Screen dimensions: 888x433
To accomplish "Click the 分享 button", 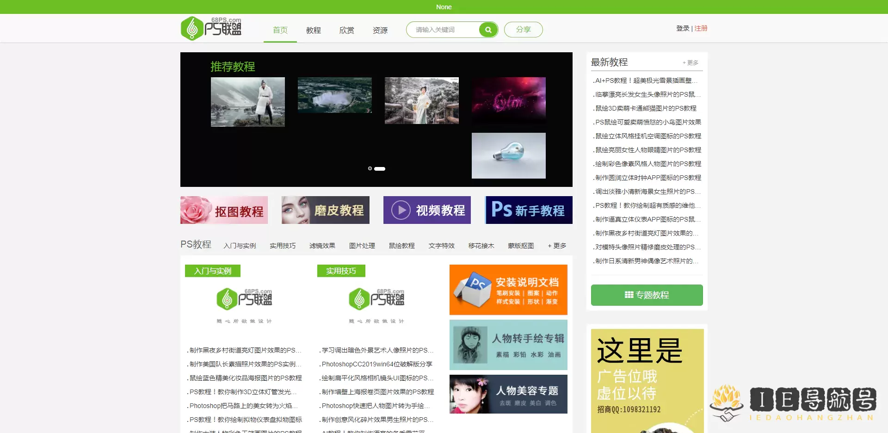I will (523, 29).
